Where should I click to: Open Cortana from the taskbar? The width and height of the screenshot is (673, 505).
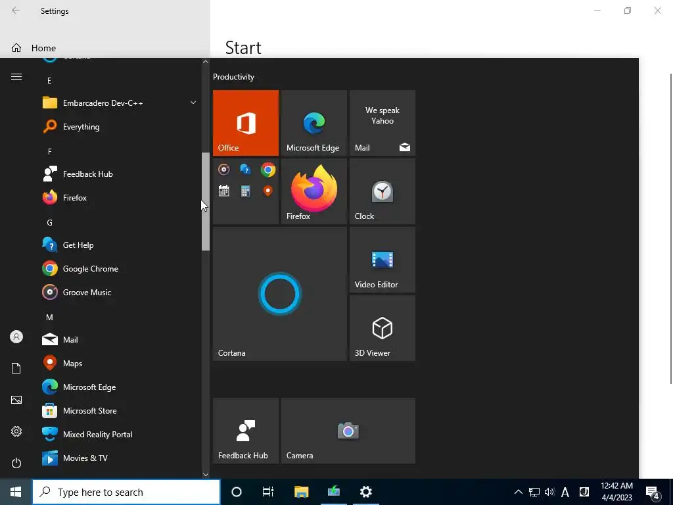click(x=237, y=492)
